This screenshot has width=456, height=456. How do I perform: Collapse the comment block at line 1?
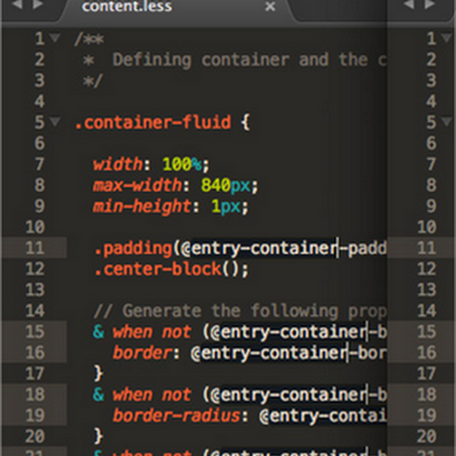[55, 39]
